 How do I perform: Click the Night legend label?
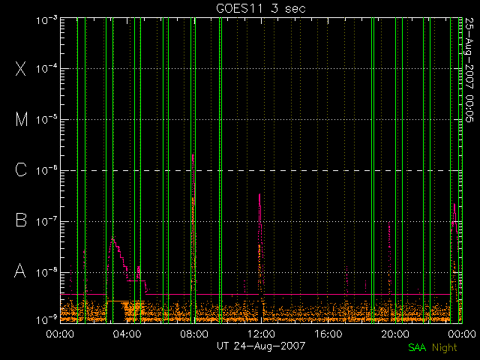(x=445, y=348)
